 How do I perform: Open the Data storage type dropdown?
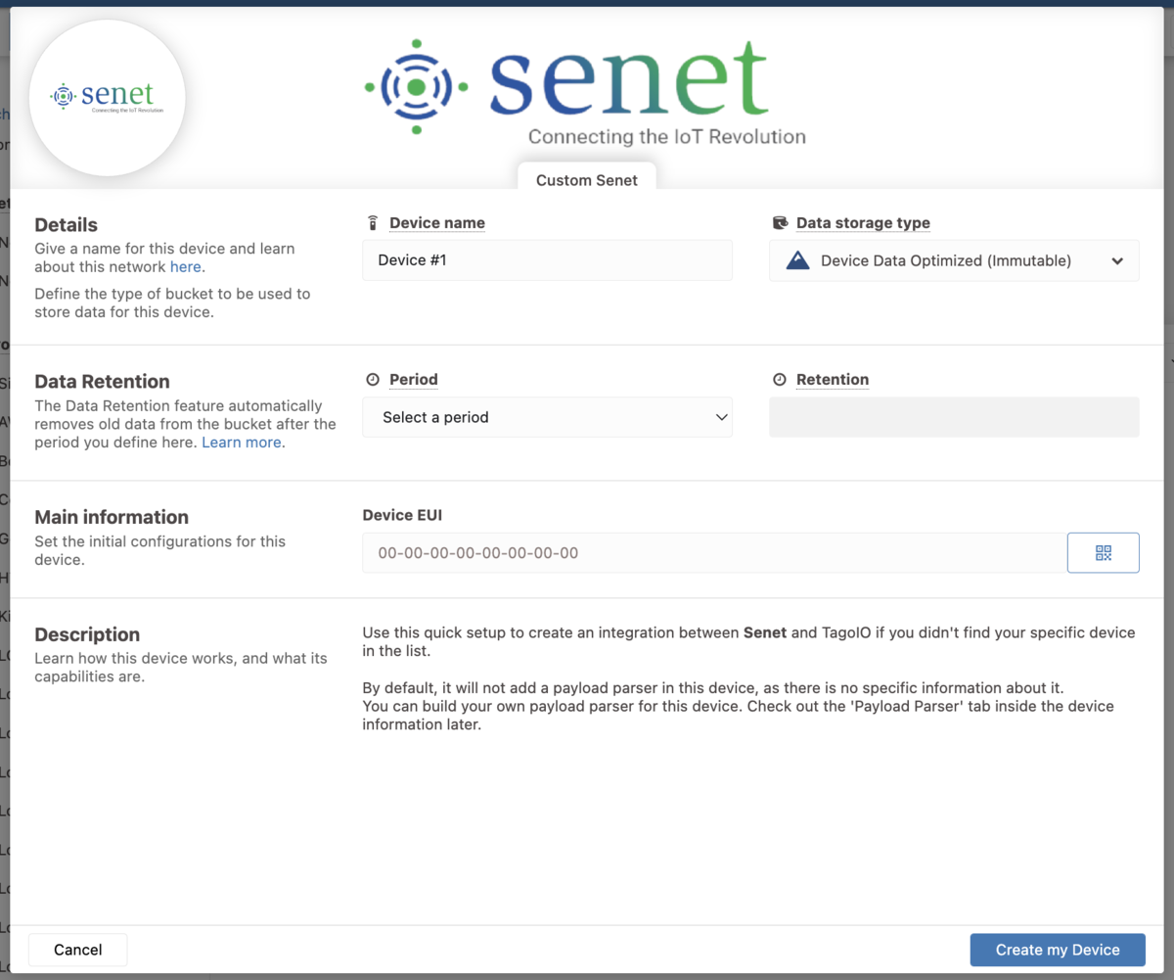click(x=954, y=260)
